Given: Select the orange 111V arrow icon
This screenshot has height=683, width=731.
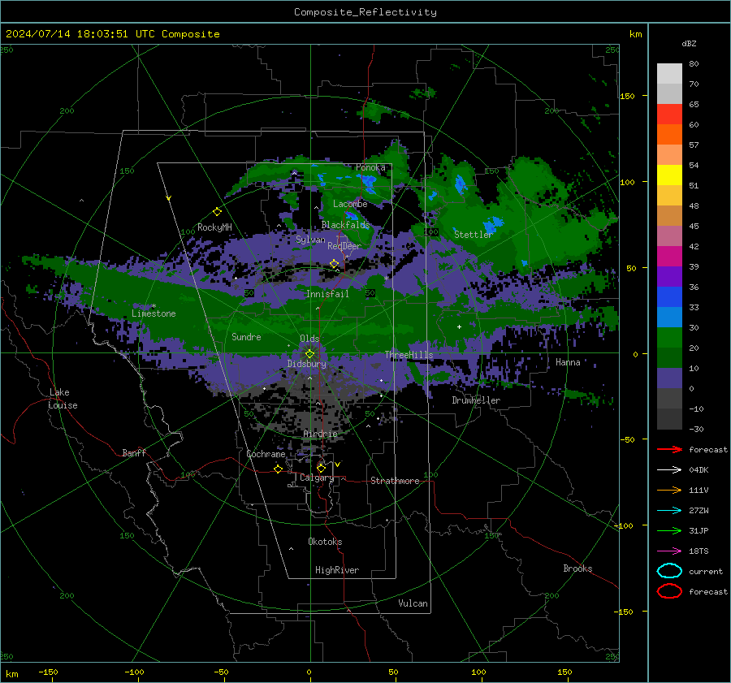Looking at the screenshot, I should [669, 490].
